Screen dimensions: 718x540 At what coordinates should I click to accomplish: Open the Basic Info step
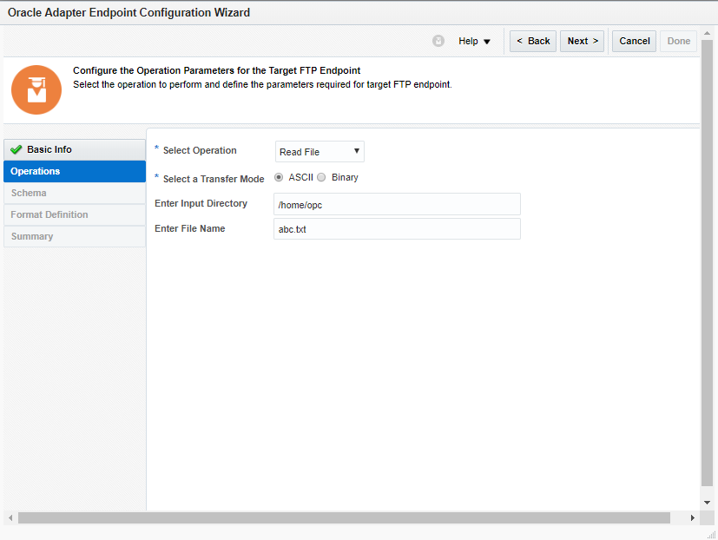(x=75, y=150)
